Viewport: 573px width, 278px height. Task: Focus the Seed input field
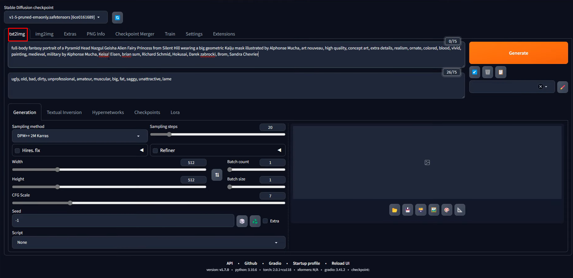tap(123, 221)
